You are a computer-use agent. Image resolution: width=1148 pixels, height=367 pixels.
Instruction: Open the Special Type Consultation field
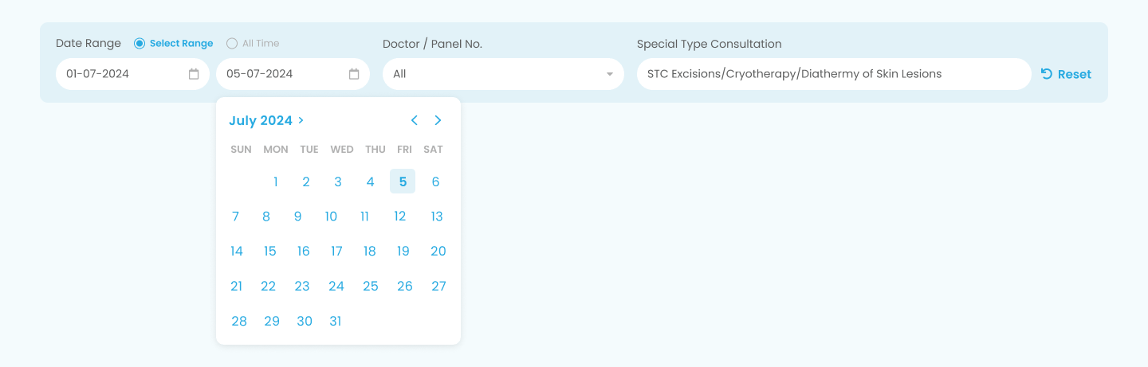834,74
